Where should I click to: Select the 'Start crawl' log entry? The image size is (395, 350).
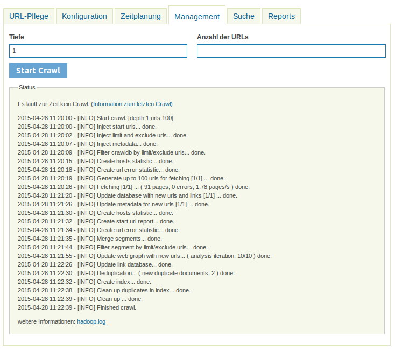point(95,118)
